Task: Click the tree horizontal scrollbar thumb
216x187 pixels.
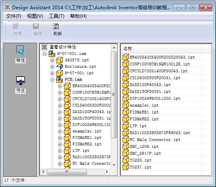Action: point(67,172)
